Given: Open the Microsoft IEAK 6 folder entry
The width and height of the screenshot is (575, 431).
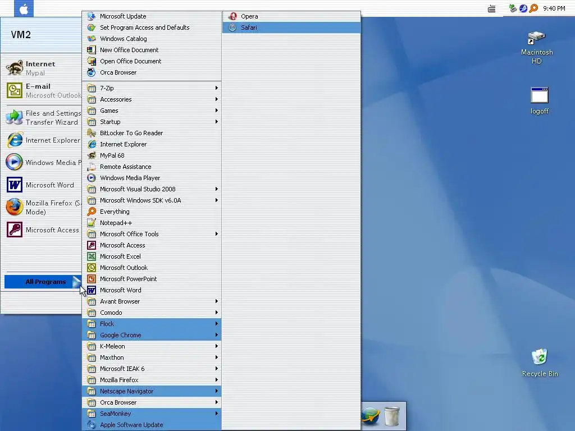Looking at the screenshot, I should tap(152, 369).
